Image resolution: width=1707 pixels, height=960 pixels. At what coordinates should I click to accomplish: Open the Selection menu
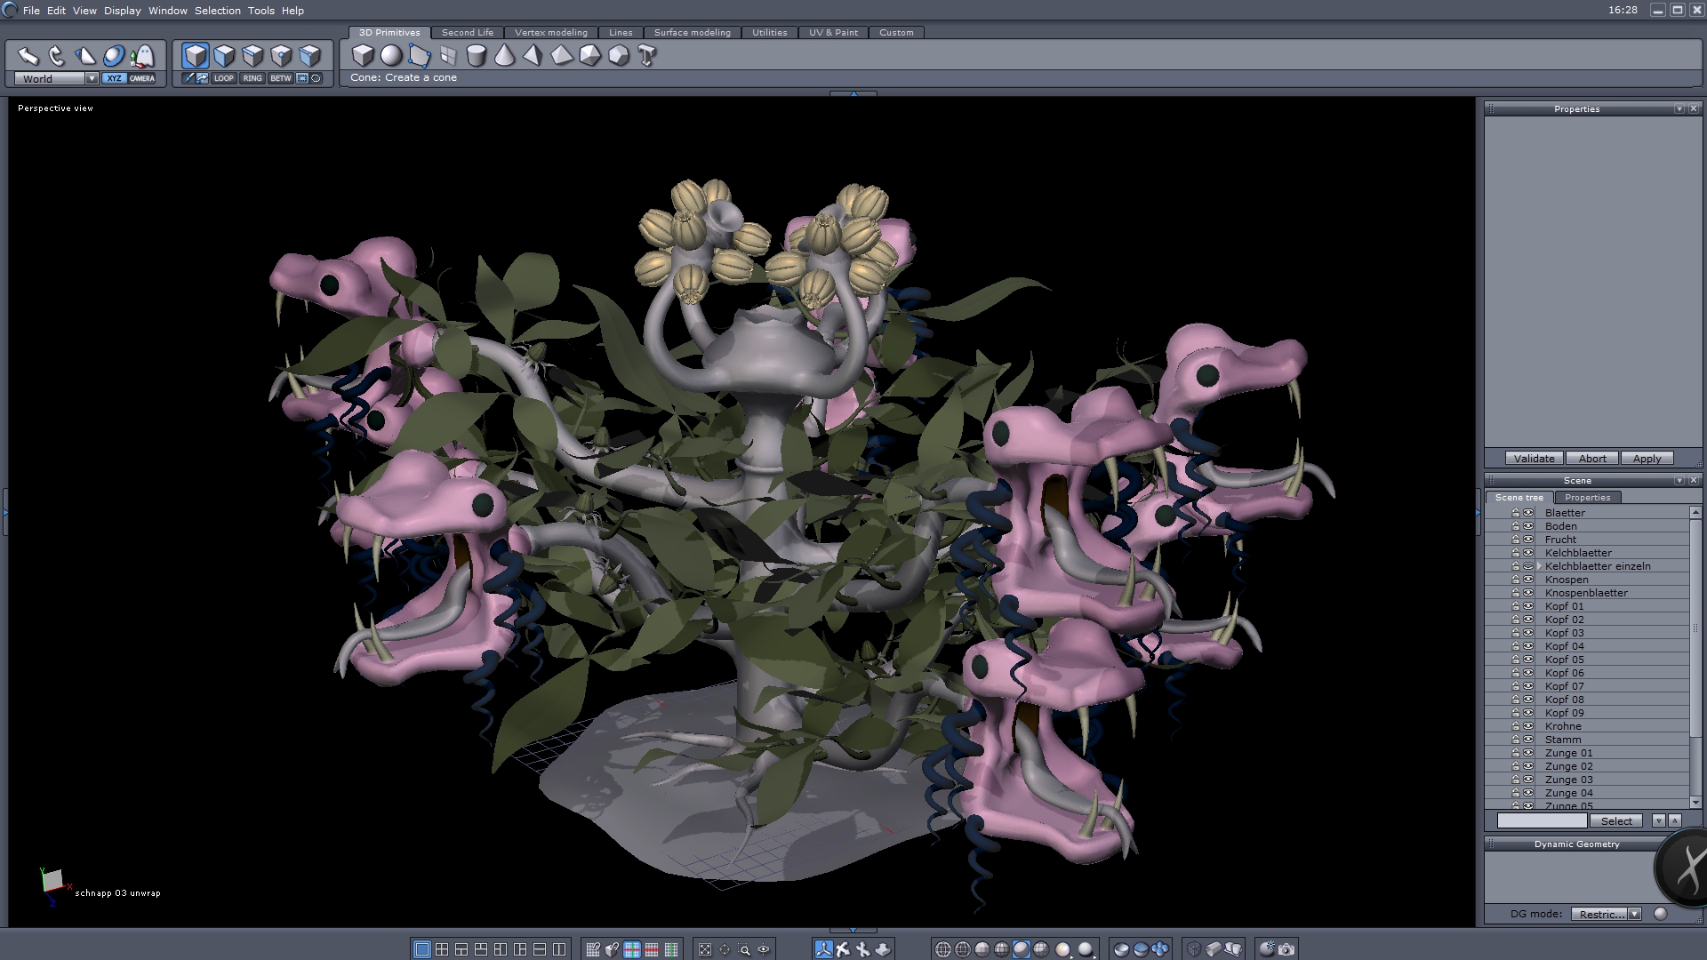[x=217, y=11]
